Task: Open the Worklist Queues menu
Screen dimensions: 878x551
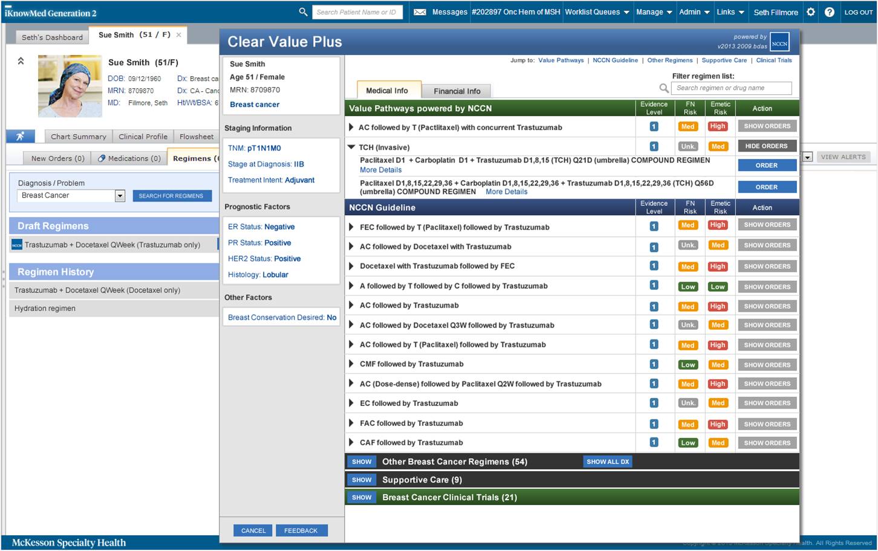Action: pyautogui.click(x=597, y=12)
